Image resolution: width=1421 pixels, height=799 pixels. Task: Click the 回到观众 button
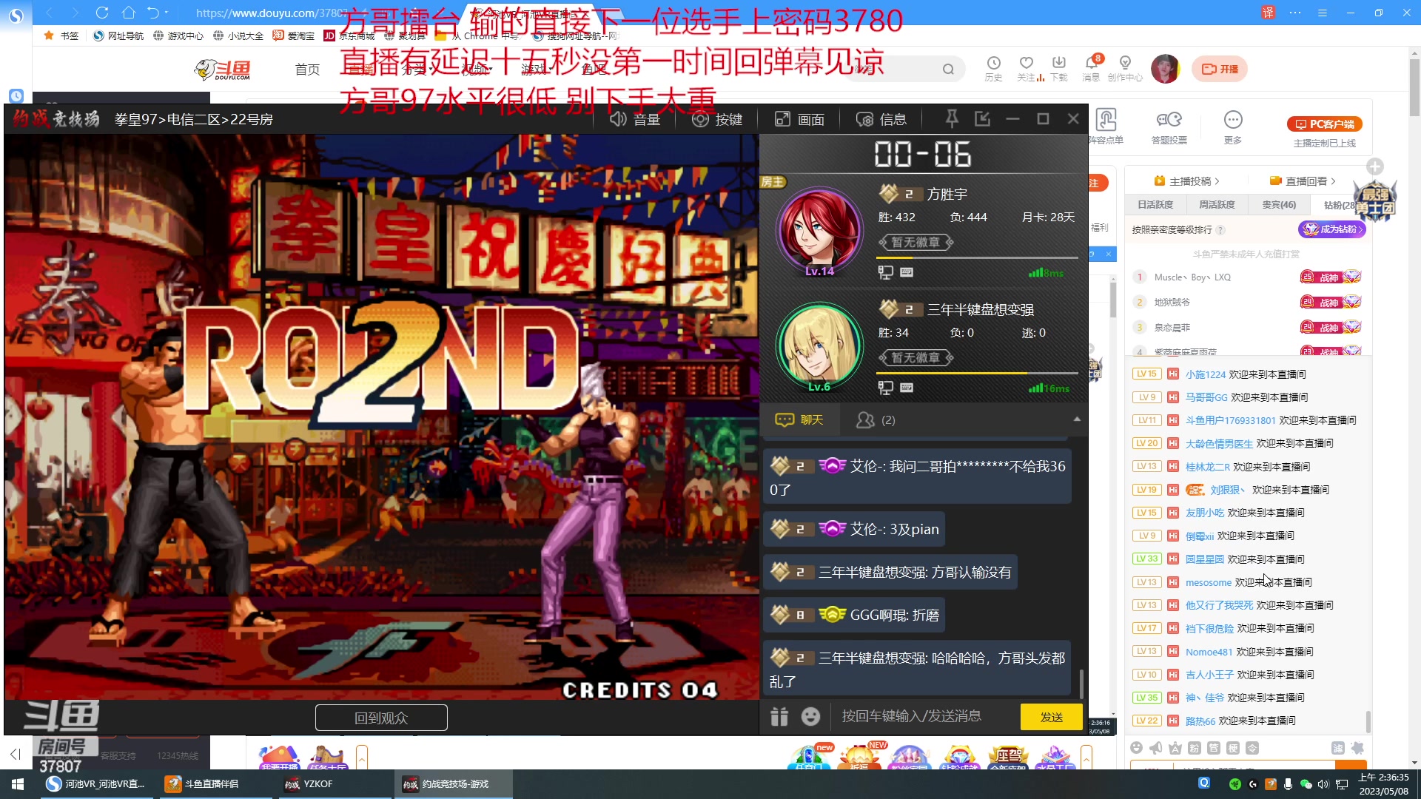381,718
